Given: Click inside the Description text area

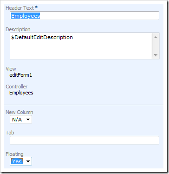Looking at the screenshot, I should tap(81, 46).
